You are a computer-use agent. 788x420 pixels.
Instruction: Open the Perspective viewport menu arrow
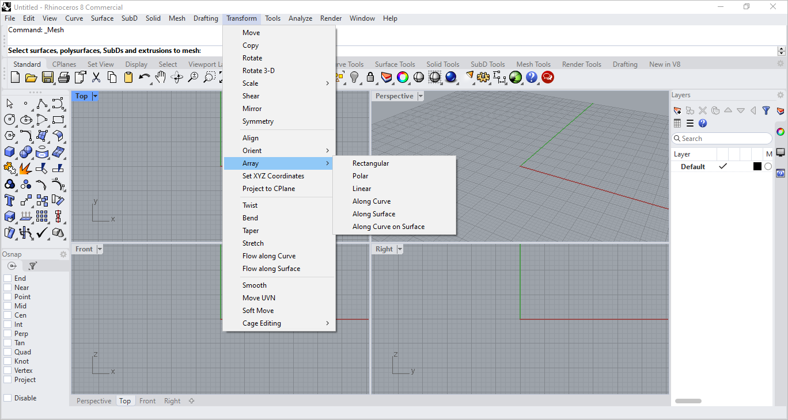coord(420,96)
